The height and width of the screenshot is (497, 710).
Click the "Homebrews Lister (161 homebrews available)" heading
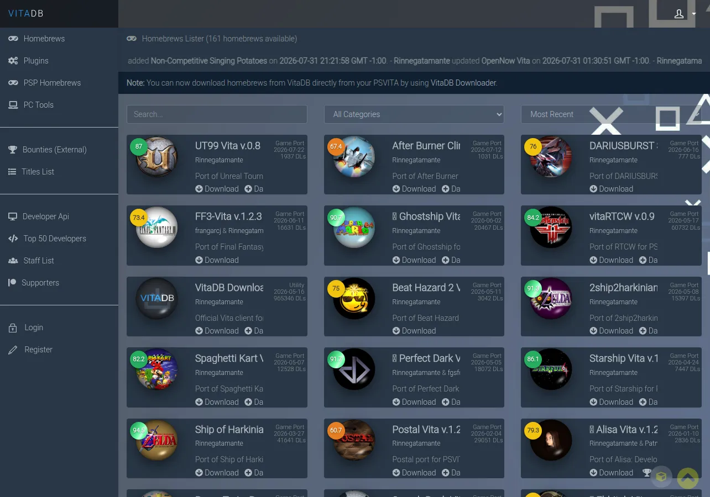(220, 39)
